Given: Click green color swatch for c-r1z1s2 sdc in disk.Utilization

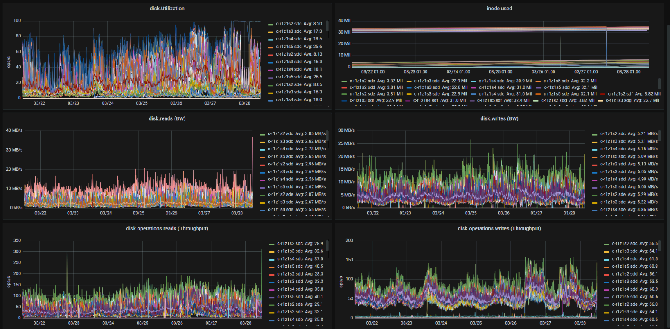Looking at the screenshot, I should (x=271, y=24).
